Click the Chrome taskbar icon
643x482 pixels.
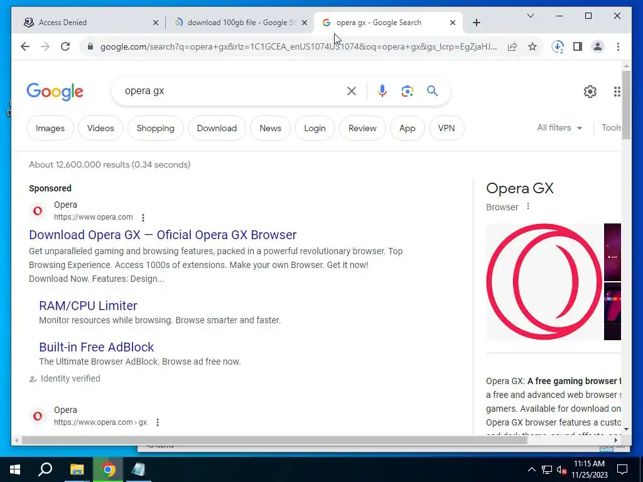[x=108, y=469]
